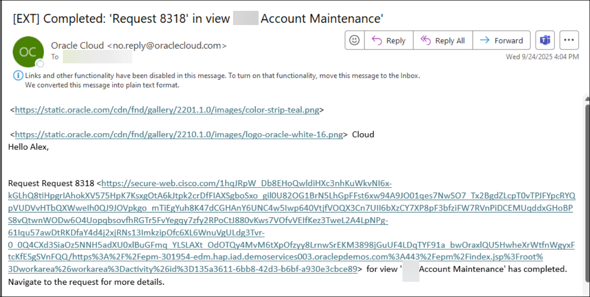
Task: Select 'Navigate to the request for more details.'
Action: pos(86,282)
